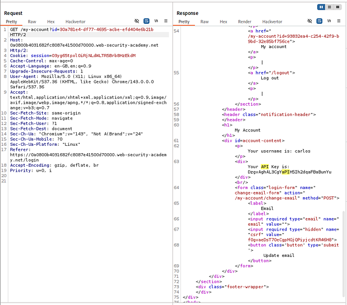Click Request line number 20
Image resolution: width=347 pixels, height=305 pixels.
click(x=4, y=176)
